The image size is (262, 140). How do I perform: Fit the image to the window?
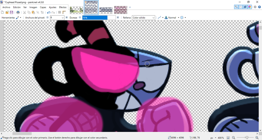pyautogui.click(x=228, y=138)
